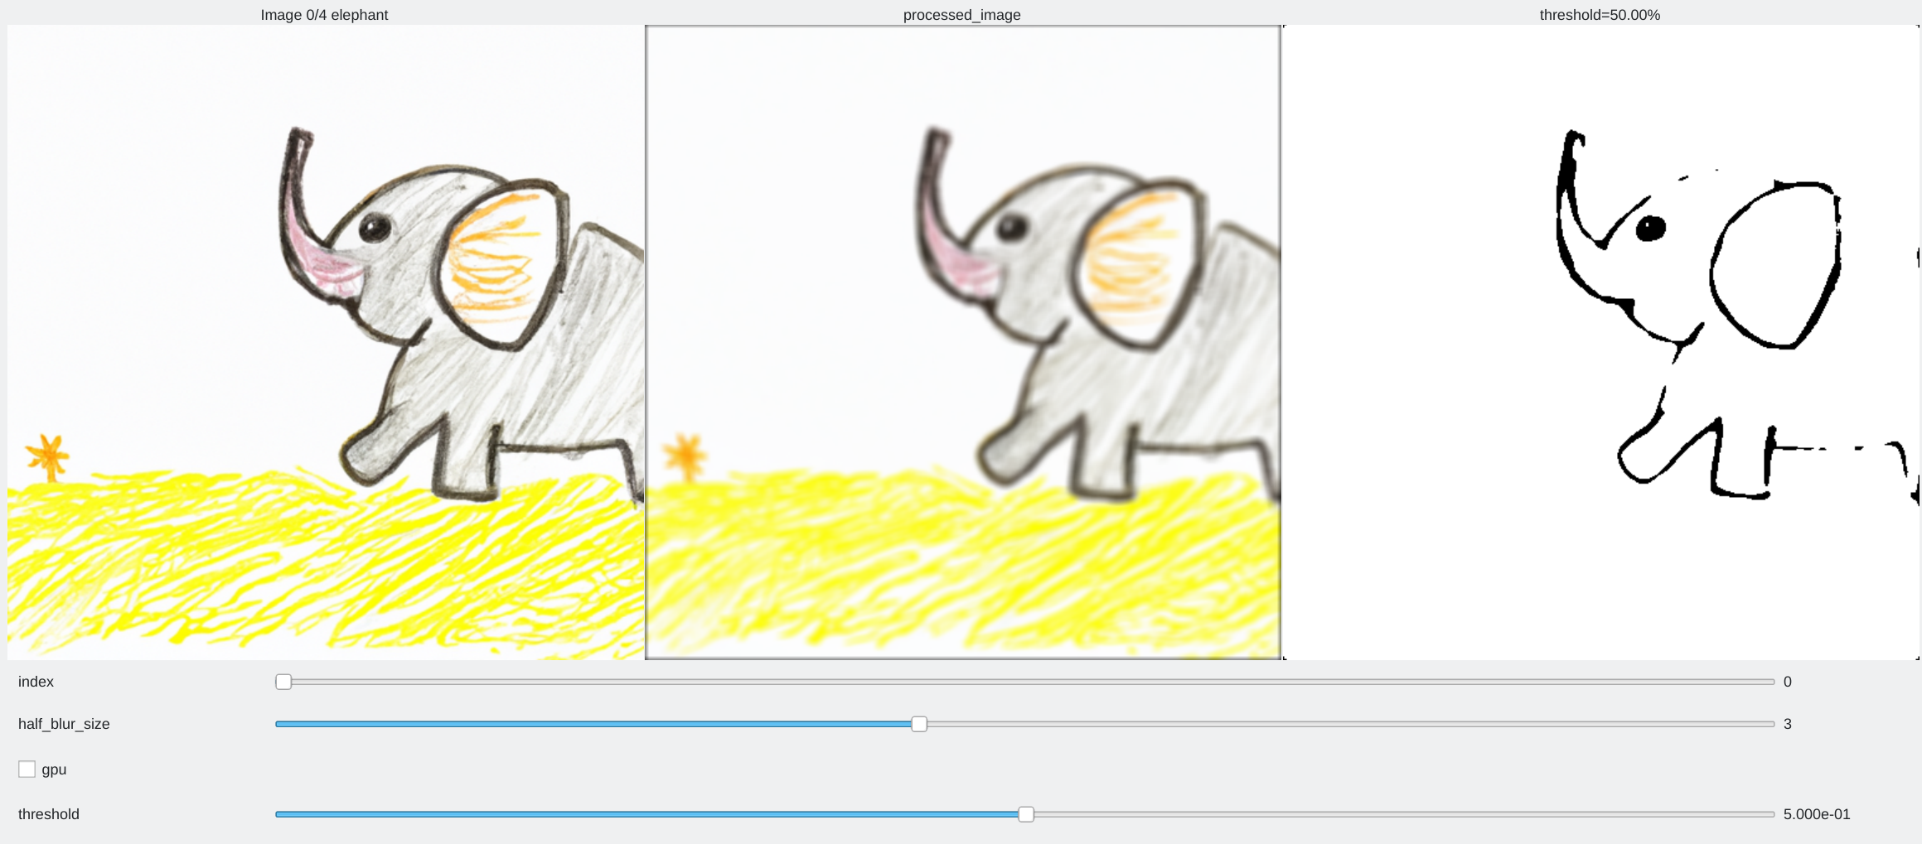
Task: Click the 'processed_image' title
Action: click(961, 15)
